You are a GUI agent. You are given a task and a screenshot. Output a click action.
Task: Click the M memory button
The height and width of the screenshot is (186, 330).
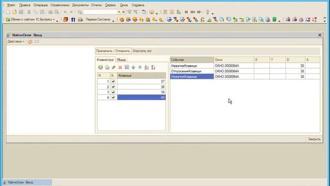coord(186,12)
